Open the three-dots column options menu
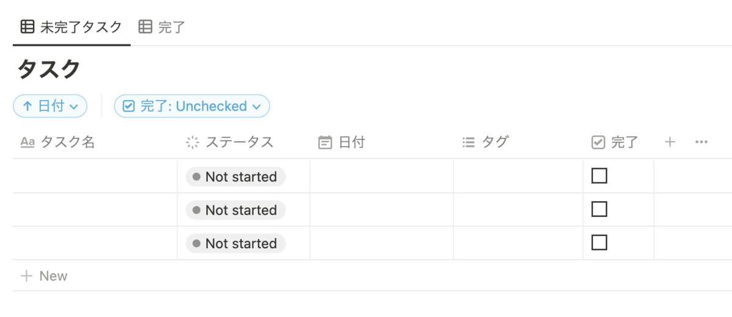The height and width of the screenshot is (317, 732). tap(701, 142)
